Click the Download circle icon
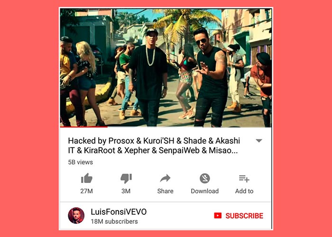The width and height of the screenshot is (332, 237). click(x=205, y=178)
